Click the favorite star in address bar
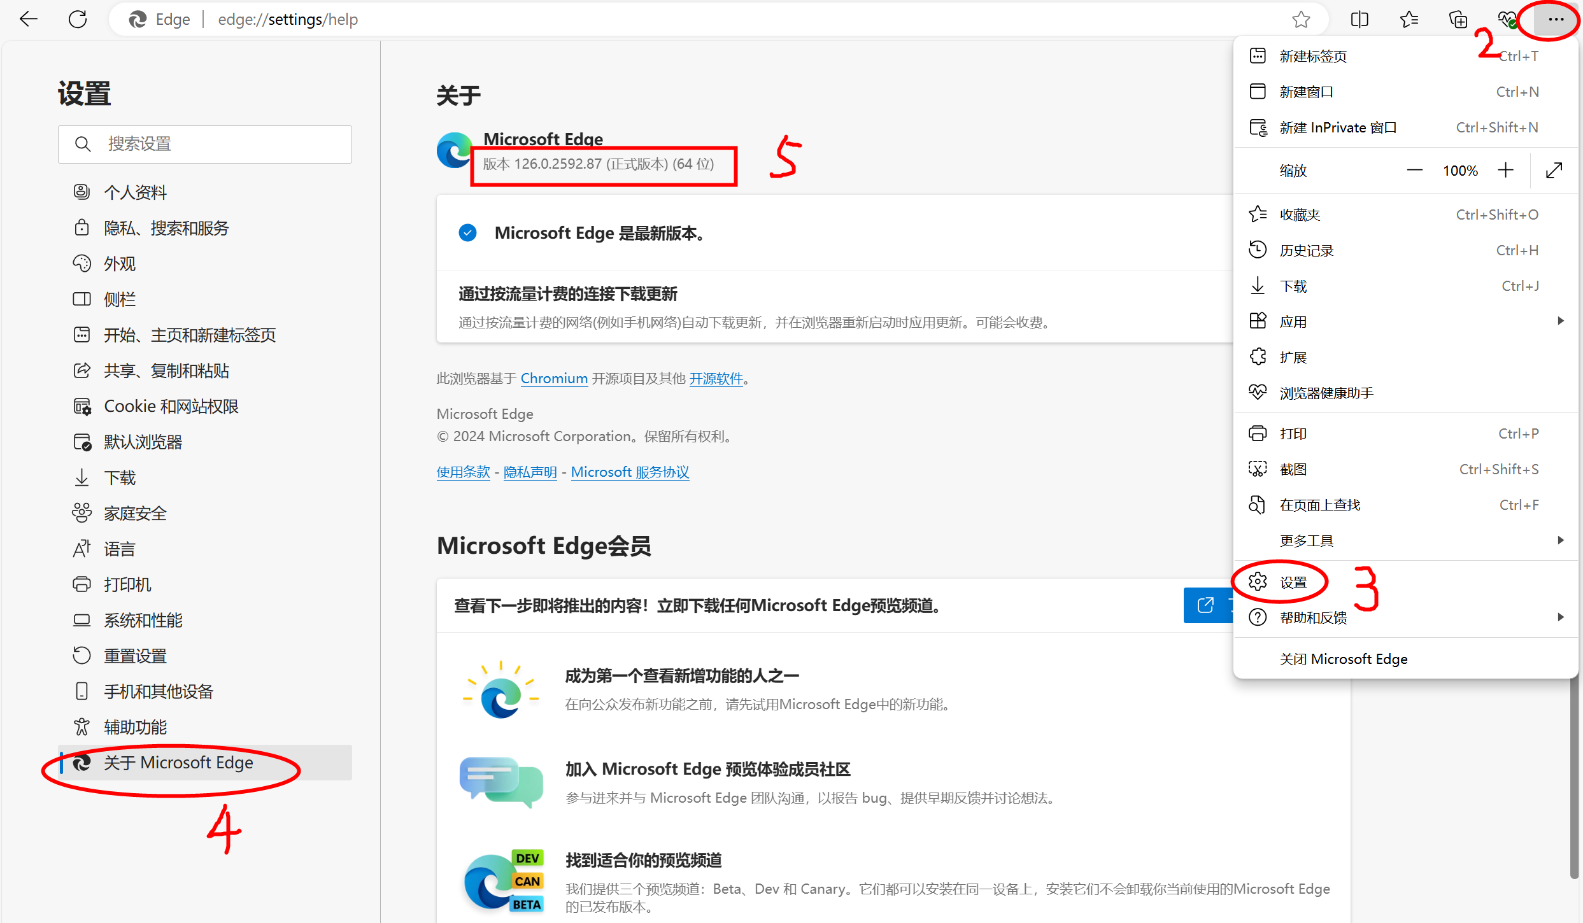Viewport: 1583px width, 923px height. point(1301,20)
